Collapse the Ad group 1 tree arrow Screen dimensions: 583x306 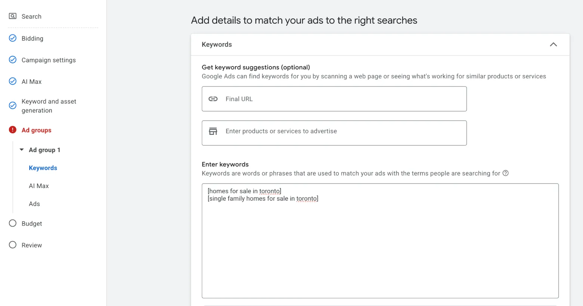pyautogui.click(x=22, y=150)
